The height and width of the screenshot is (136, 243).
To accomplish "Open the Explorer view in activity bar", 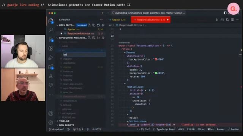I will (x=50, y=21).
